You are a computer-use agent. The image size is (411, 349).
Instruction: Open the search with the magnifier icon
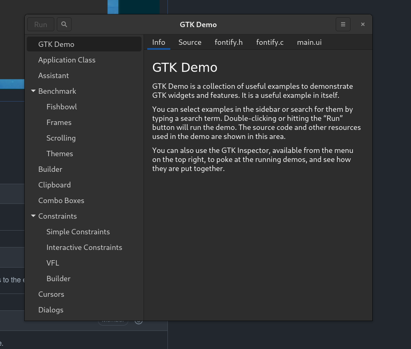(64, 24)
